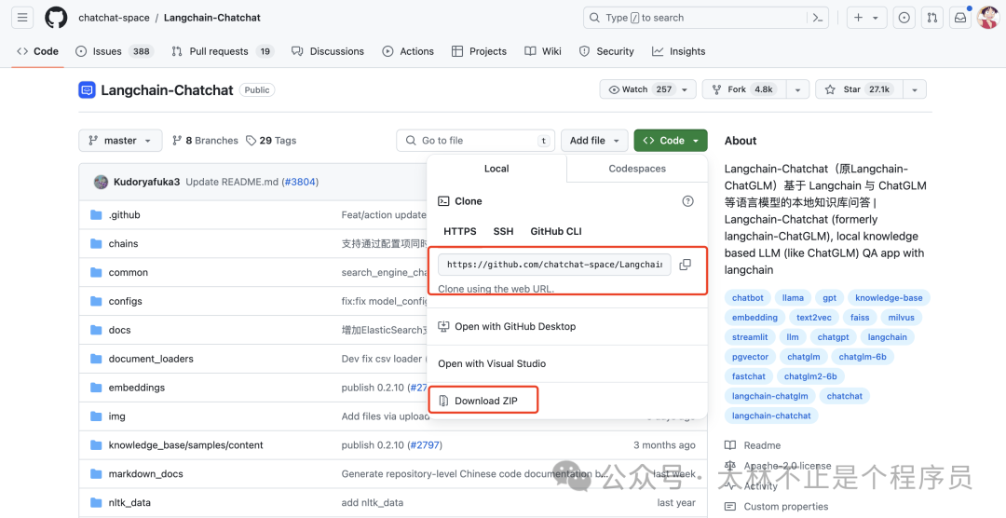Open the knowledge_base/samples/content folder
The height and width of the screenshot is (518, 1006).
pos(185,444)
